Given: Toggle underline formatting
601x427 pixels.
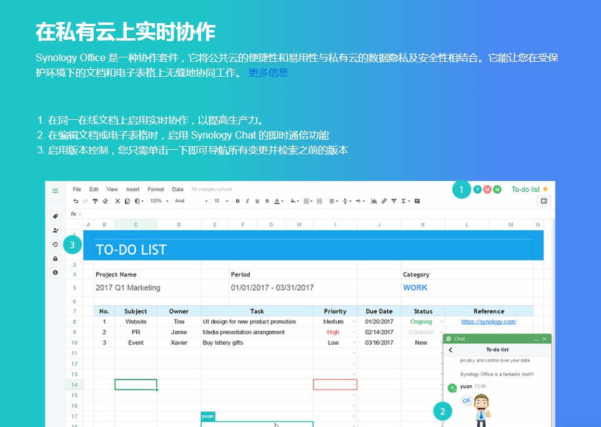Looking at the screenshot, I should (x=257, y=201).
